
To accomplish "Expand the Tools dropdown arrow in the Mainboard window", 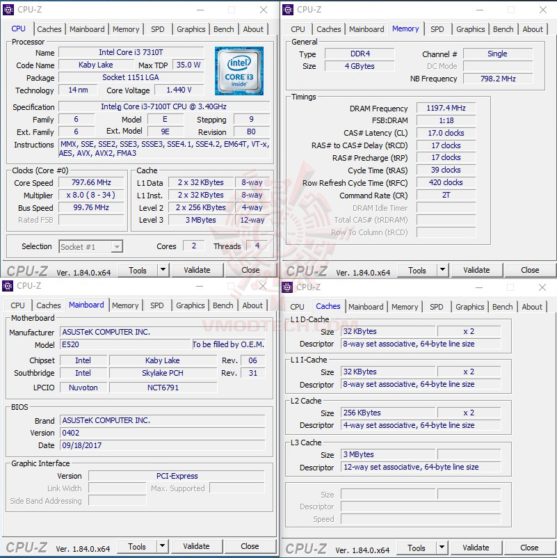I will click(162, 546).
